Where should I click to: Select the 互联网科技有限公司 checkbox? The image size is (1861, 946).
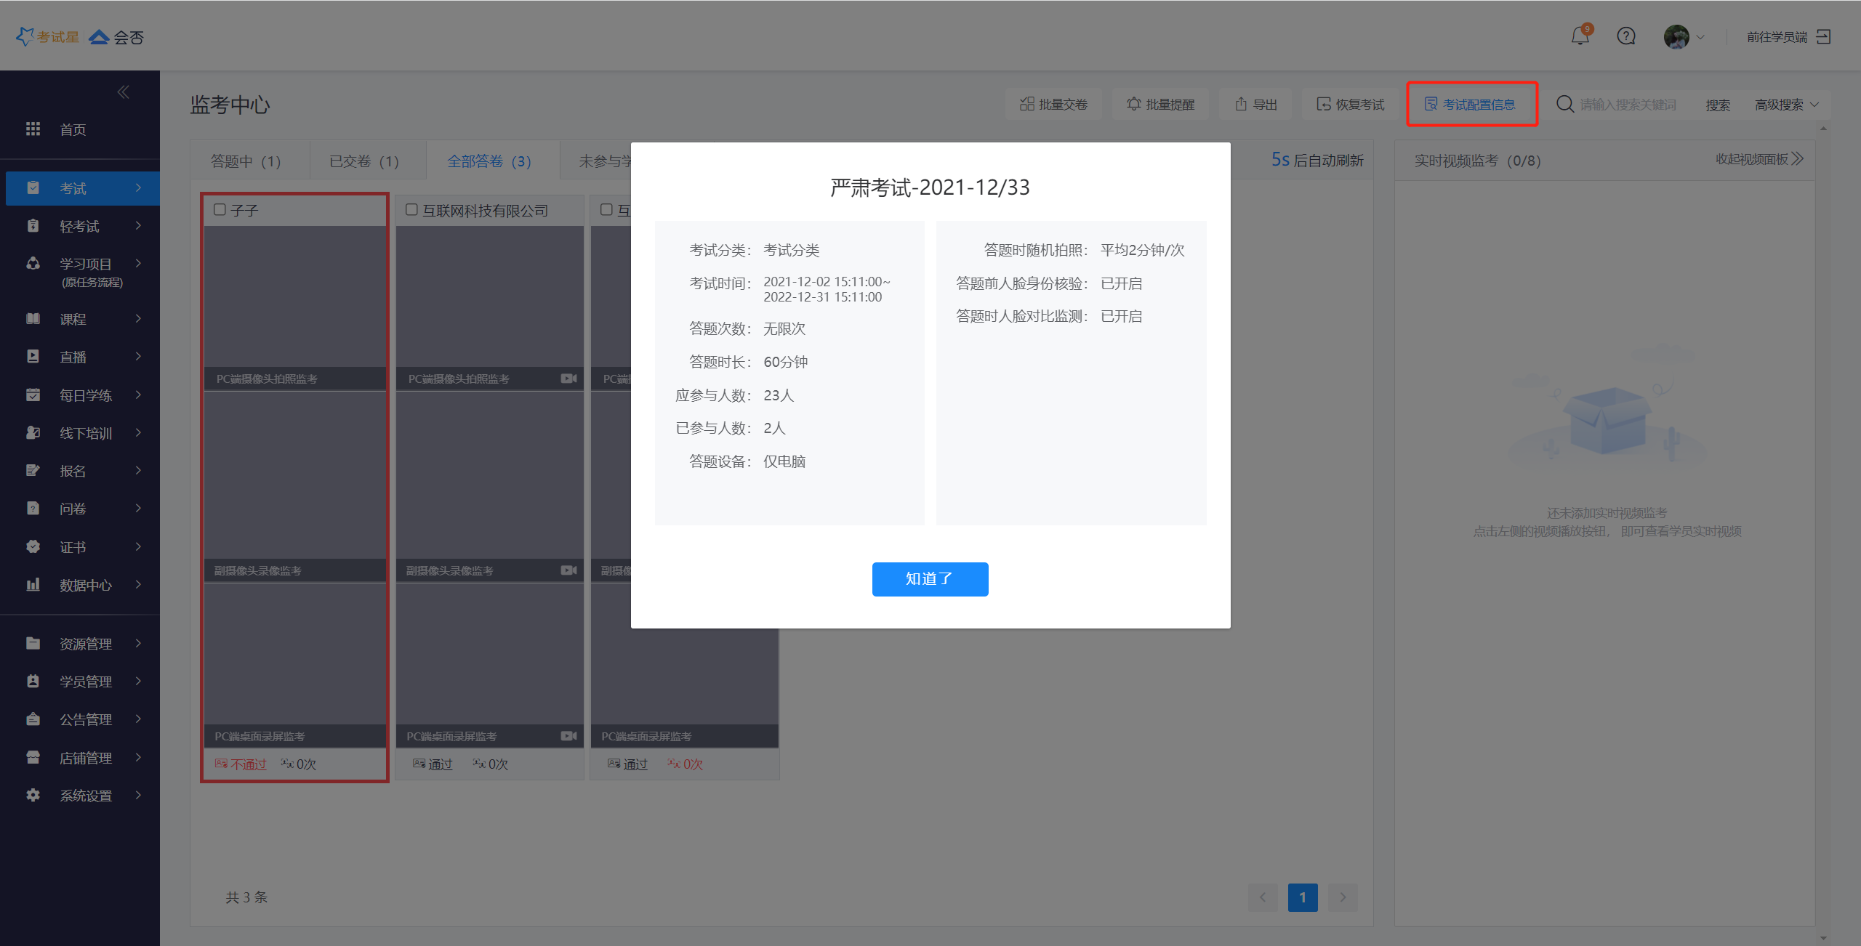pyautogui.click(x=411, y=210)
